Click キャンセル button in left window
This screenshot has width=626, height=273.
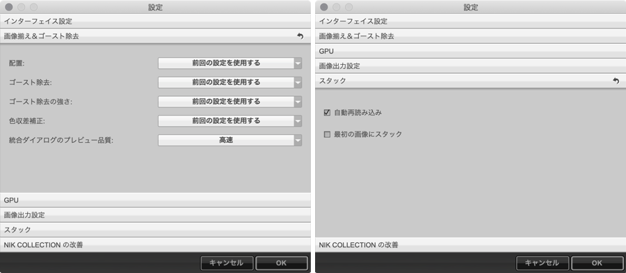pyautogui.click(x=227, y=263)
